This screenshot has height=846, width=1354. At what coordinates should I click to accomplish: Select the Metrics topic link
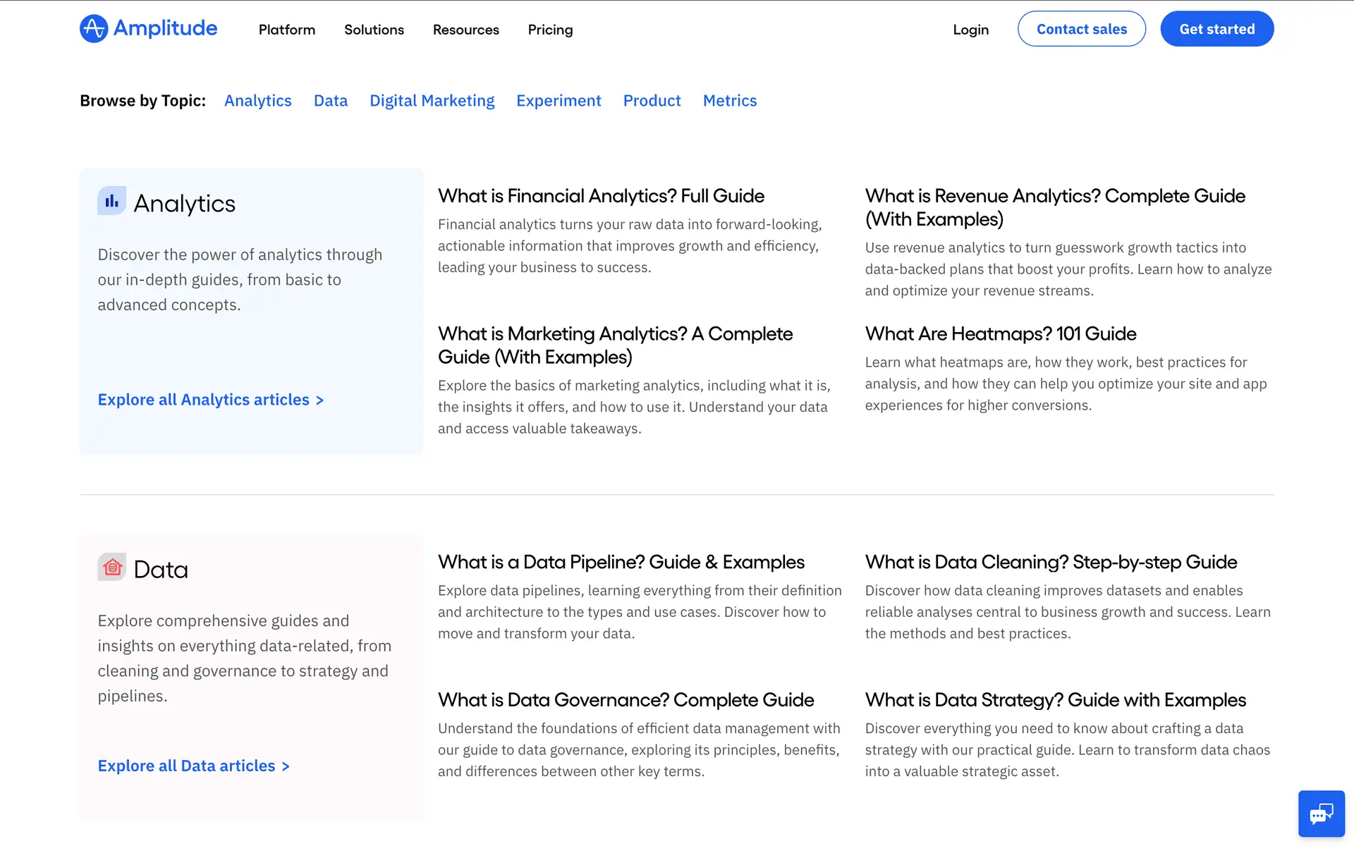(x=729, y=101)
